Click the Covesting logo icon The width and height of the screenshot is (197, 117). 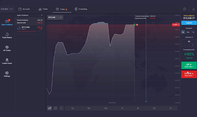(x=76, y=9)
